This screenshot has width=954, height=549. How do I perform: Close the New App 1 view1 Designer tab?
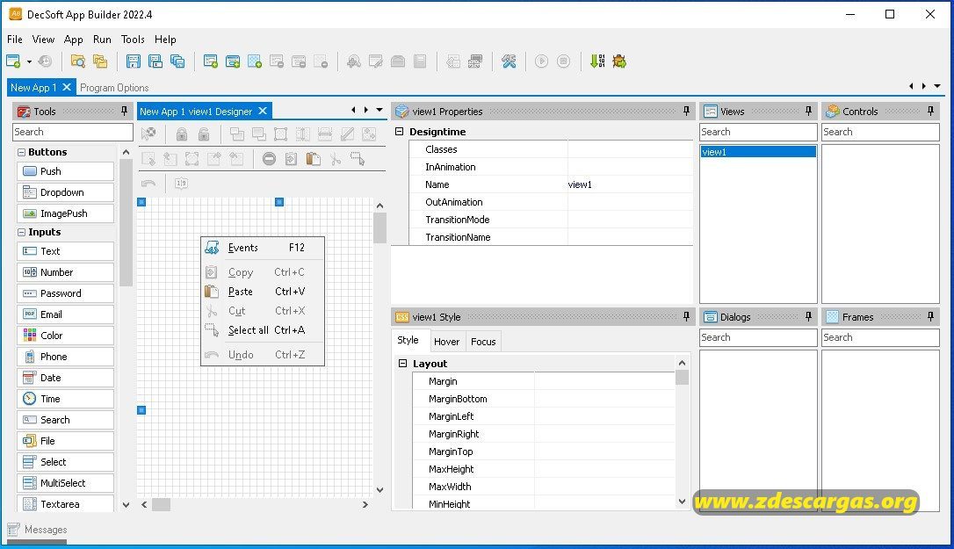tap(263, 111)
